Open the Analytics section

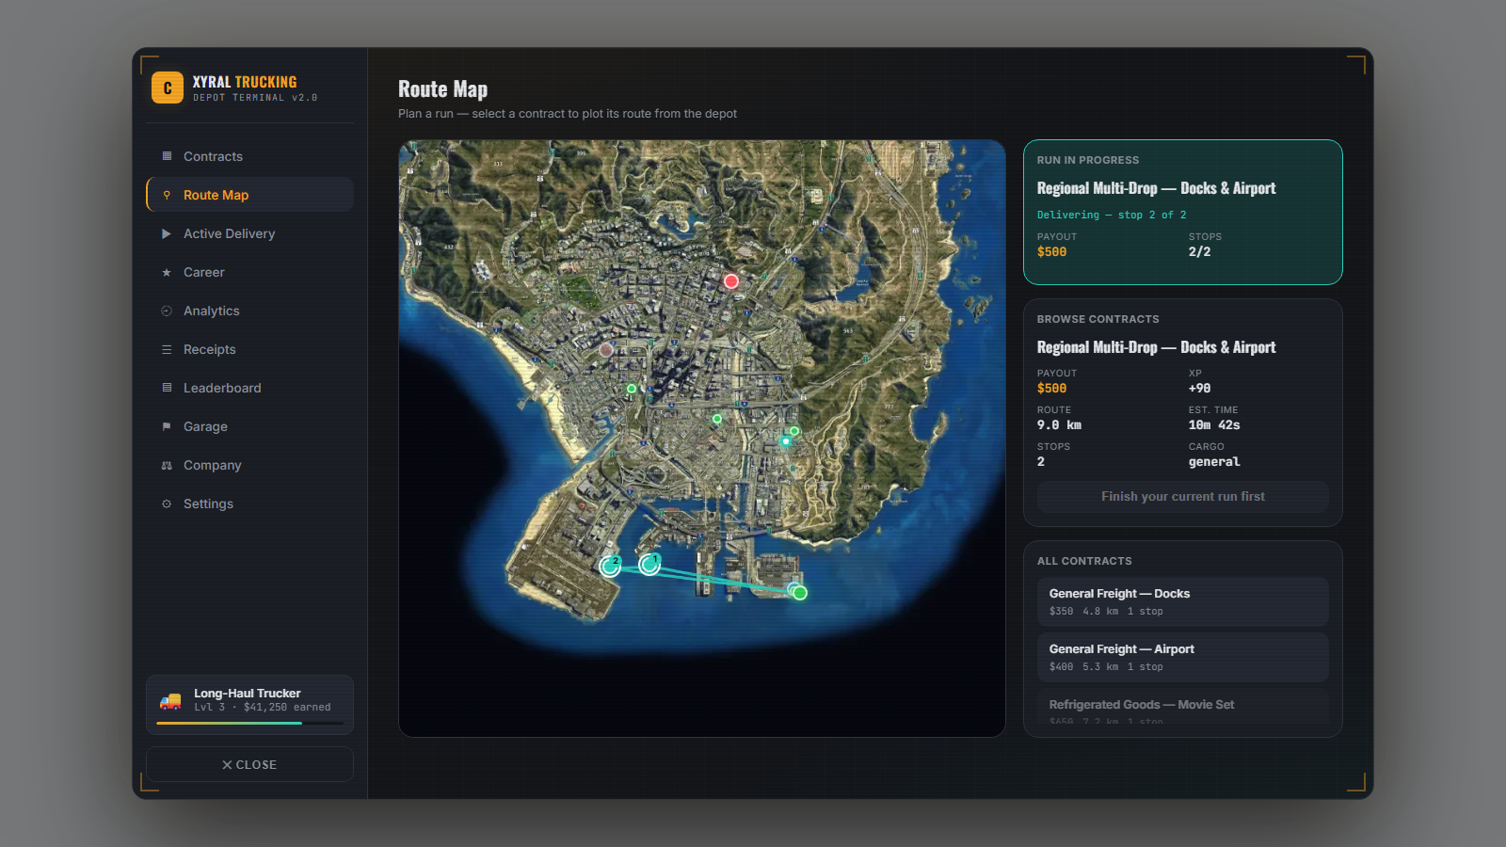249,311
